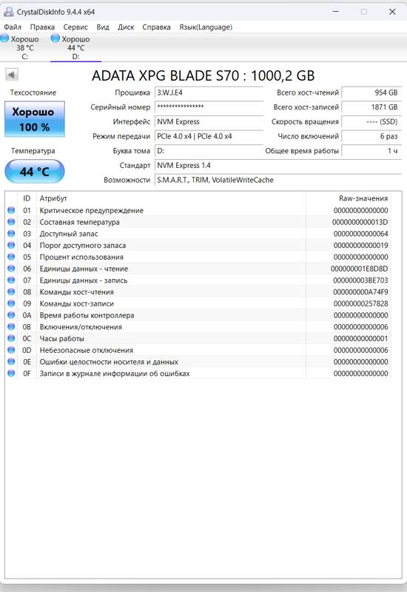Image resolution: width=407 pixels, height=592 pixels.
Task: Open the Язык(Language) menu
Action: coord(206,27)
